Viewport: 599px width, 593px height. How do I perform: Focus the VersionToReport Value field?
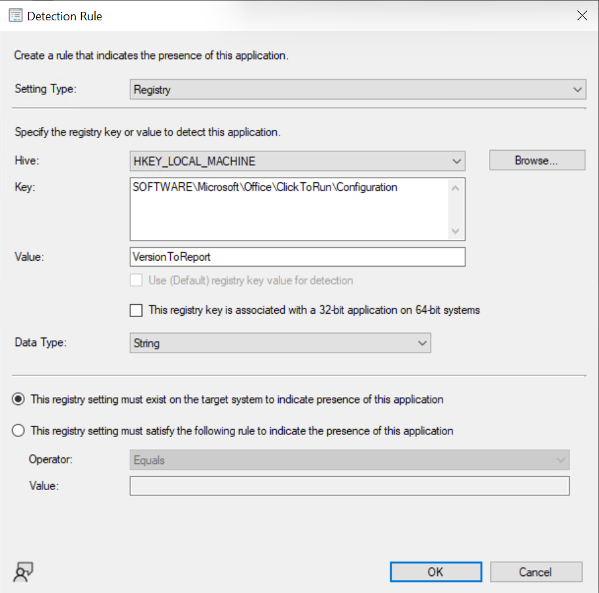click(x=297, y=257)
